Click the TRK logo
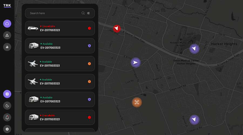This screenshot has width=243, height=135. (7, 6)
